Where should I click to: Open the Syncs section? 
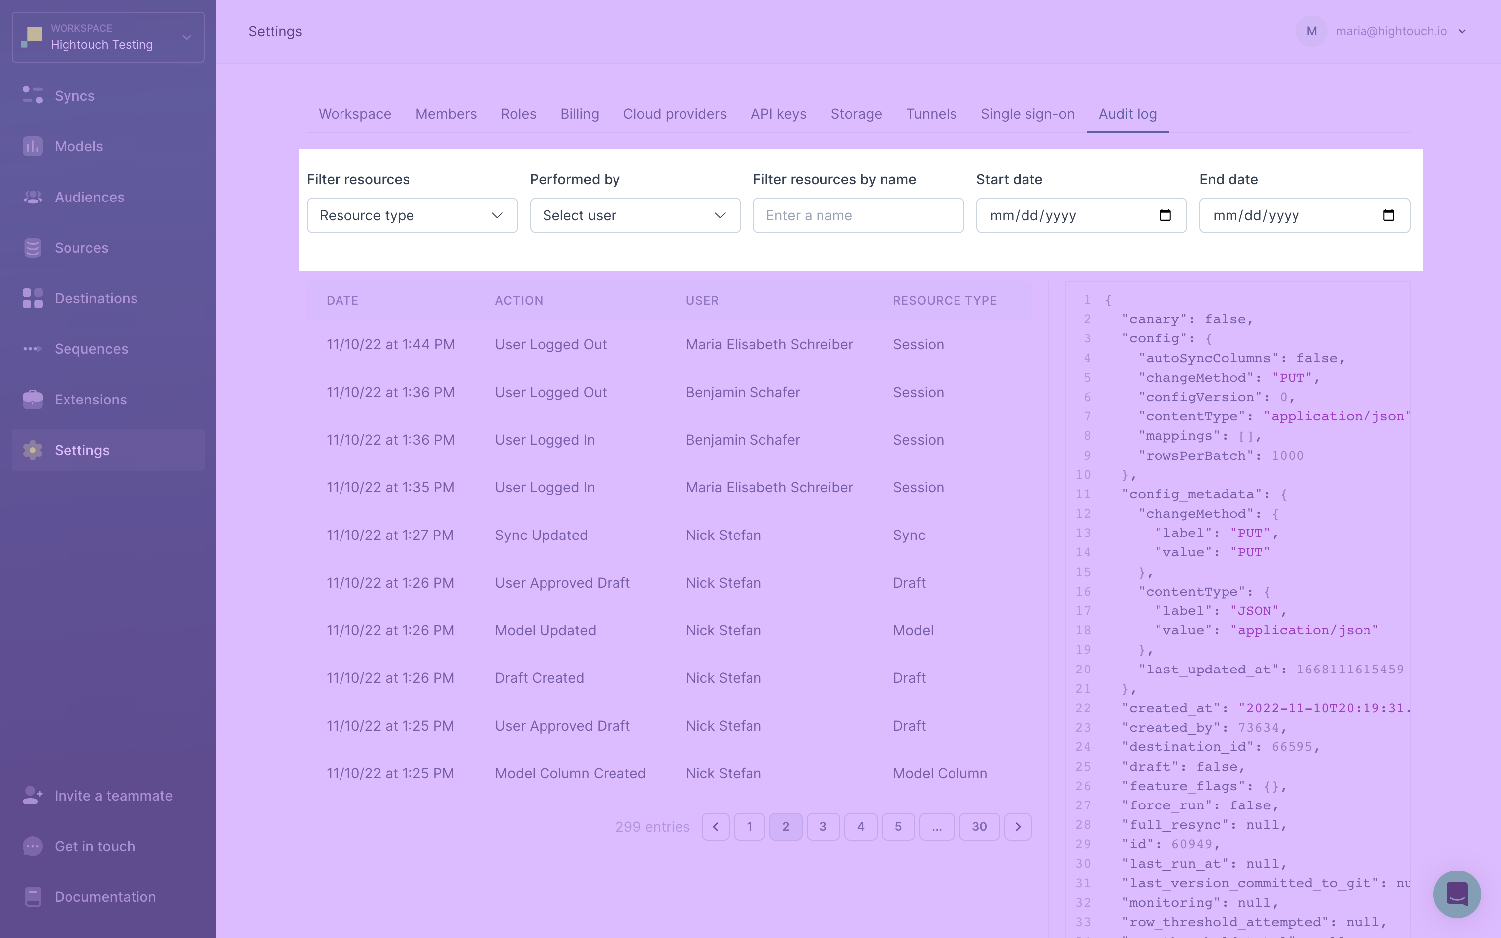click(74, 95)
